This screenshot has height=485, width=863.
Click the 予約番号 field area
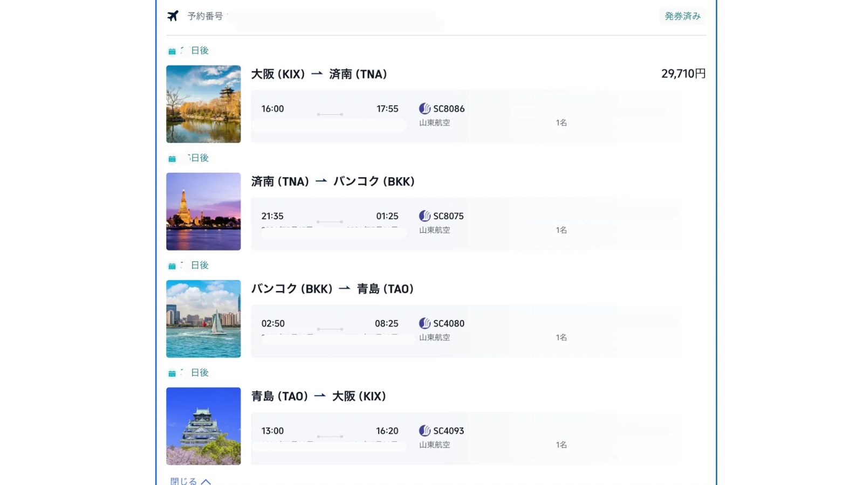[x=206, y=17]
